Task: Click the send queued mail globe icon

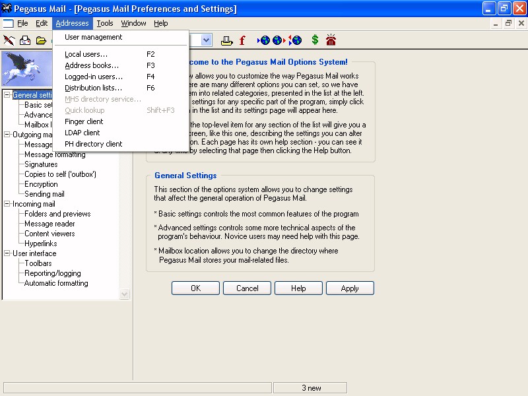Action: click(x=279, y=40)
